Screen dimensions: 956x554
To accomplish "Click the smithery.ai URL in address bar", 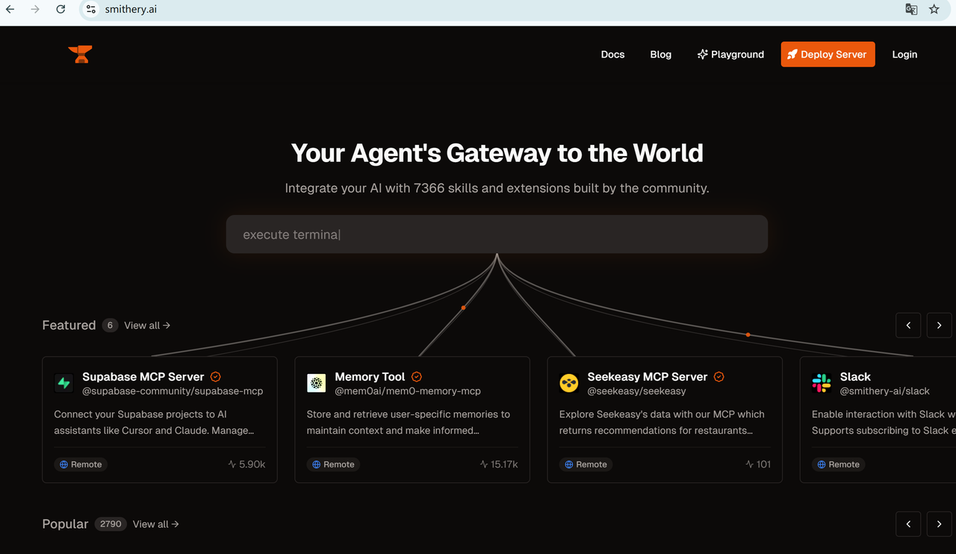I will [x=131, y=10].
